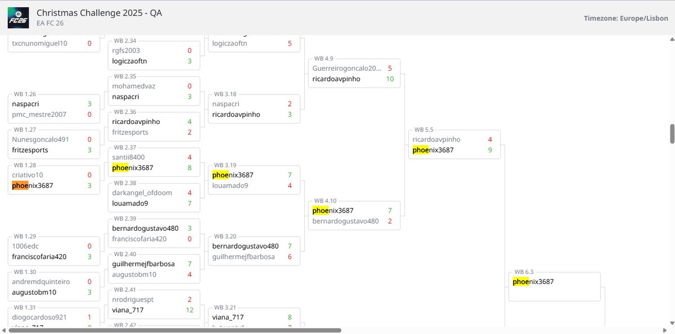Screen dimensions: 675x334
Task: Click viana_717 in match WB 2.41
Action: click(x=128, y=310)
